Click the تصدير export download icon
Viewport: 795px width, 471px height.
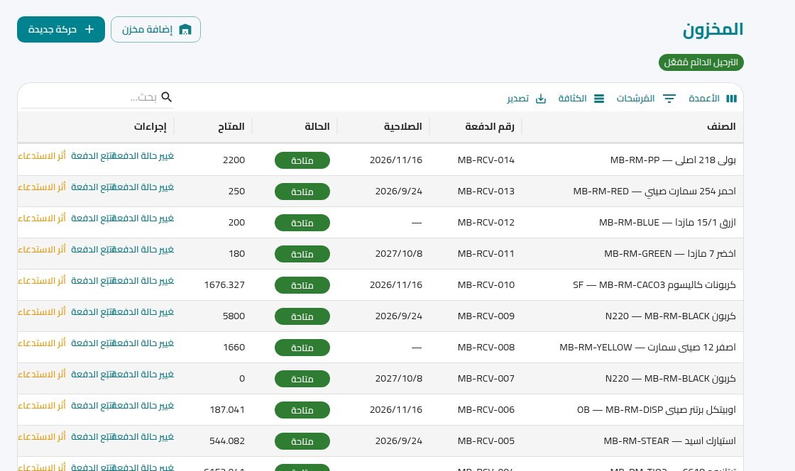(x=541, y=99)
